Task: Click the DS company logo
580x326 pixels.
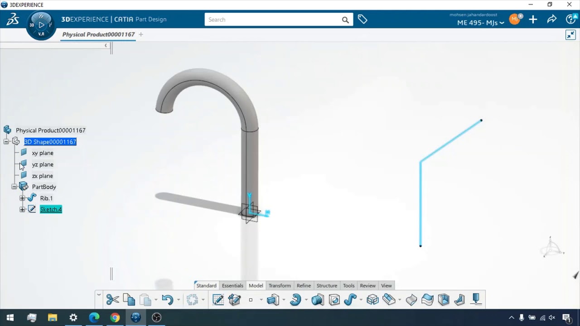Action: point(13,19)
